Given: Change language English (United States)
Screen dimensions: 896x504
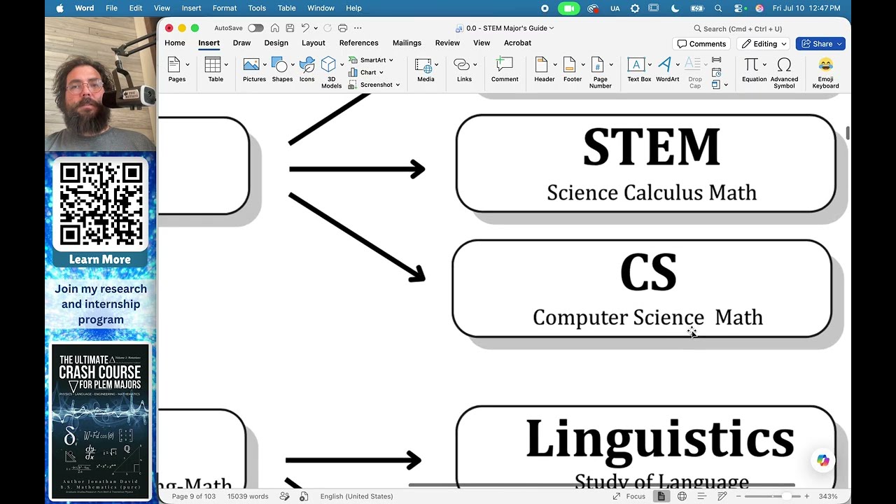Looking at the screenshot, I should [x=356, y=496].
